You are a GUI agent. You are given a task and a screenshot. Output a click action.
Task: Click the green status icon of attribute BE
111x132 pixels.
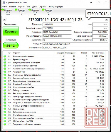pyautogui.click(x=5, y=97)
